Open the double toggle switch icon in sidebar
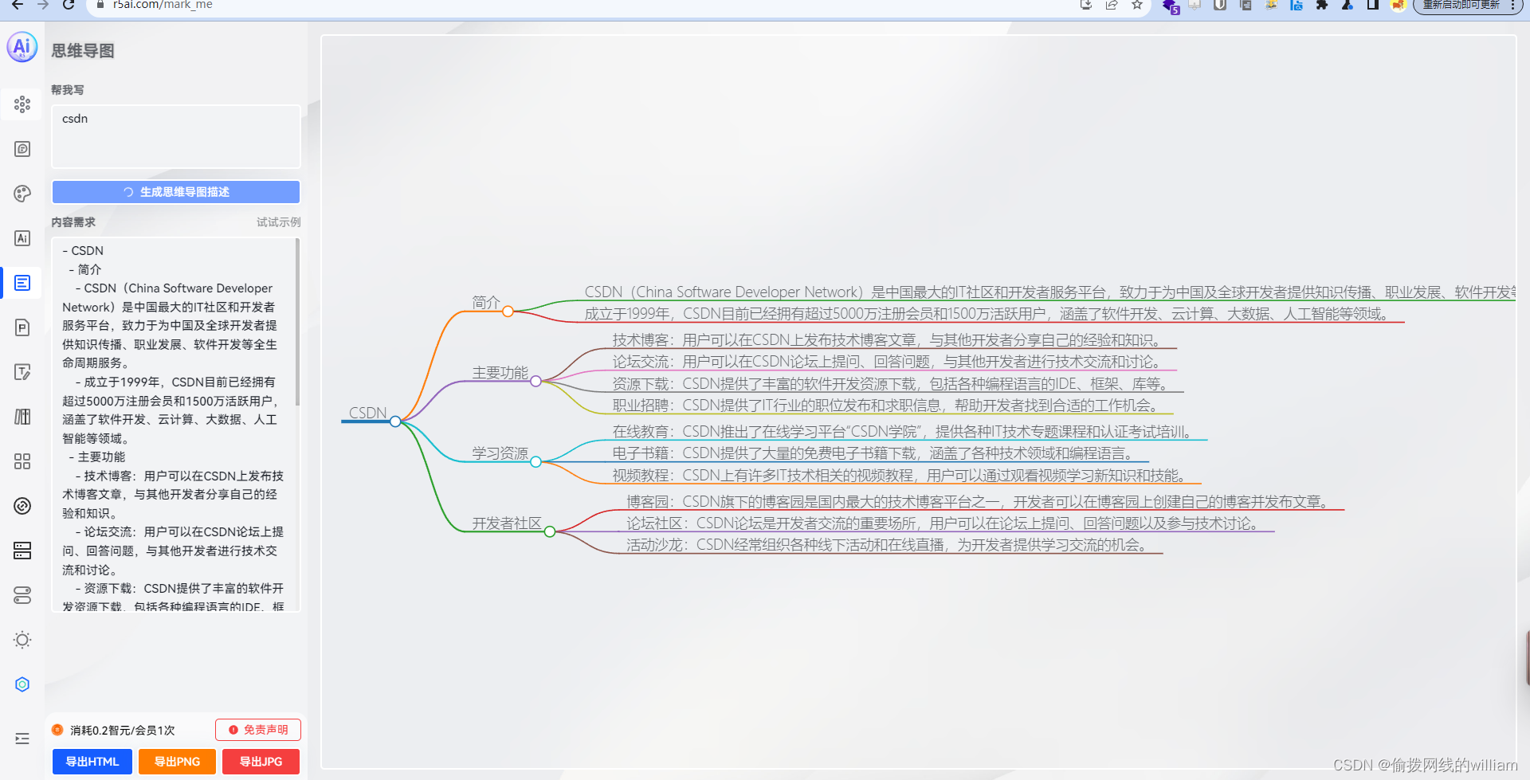 point(22,595)
